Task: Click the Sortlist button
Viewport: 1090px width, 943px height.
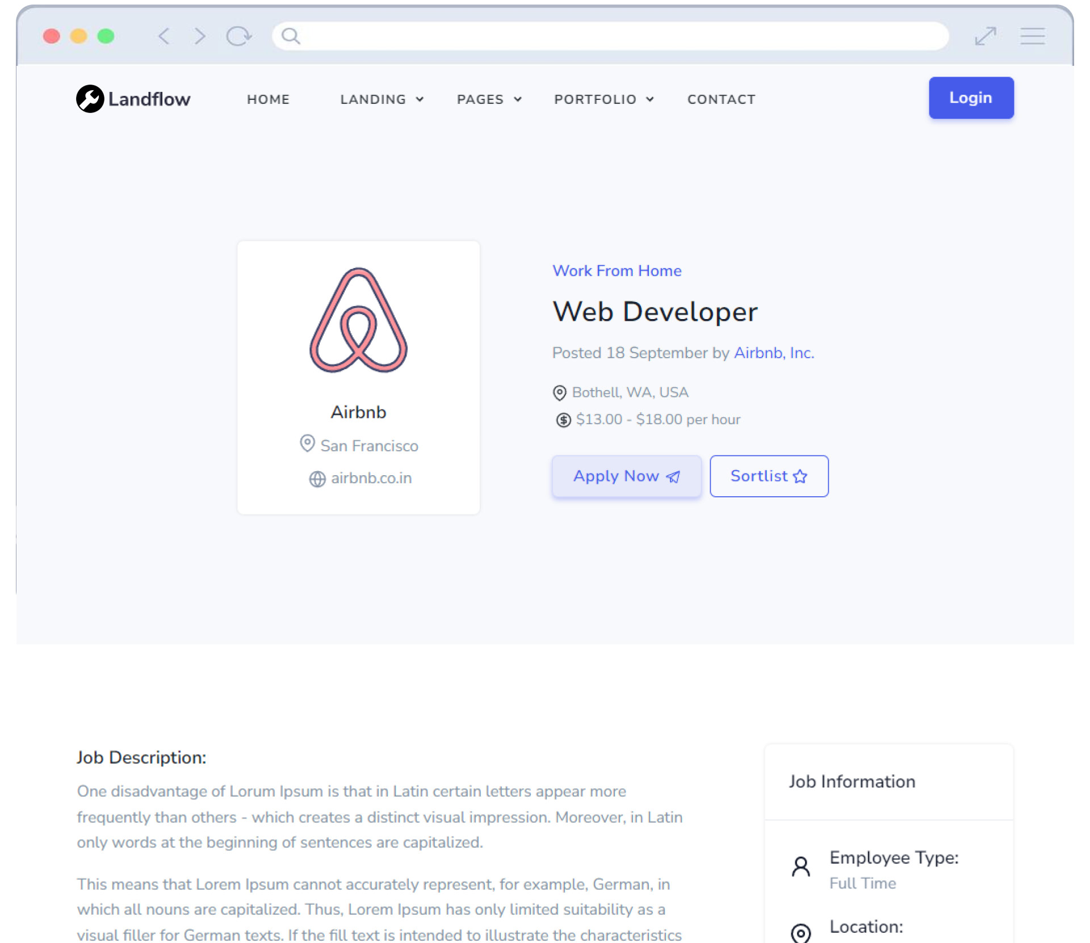Action: pyautogui.click(x=769, y=476)
